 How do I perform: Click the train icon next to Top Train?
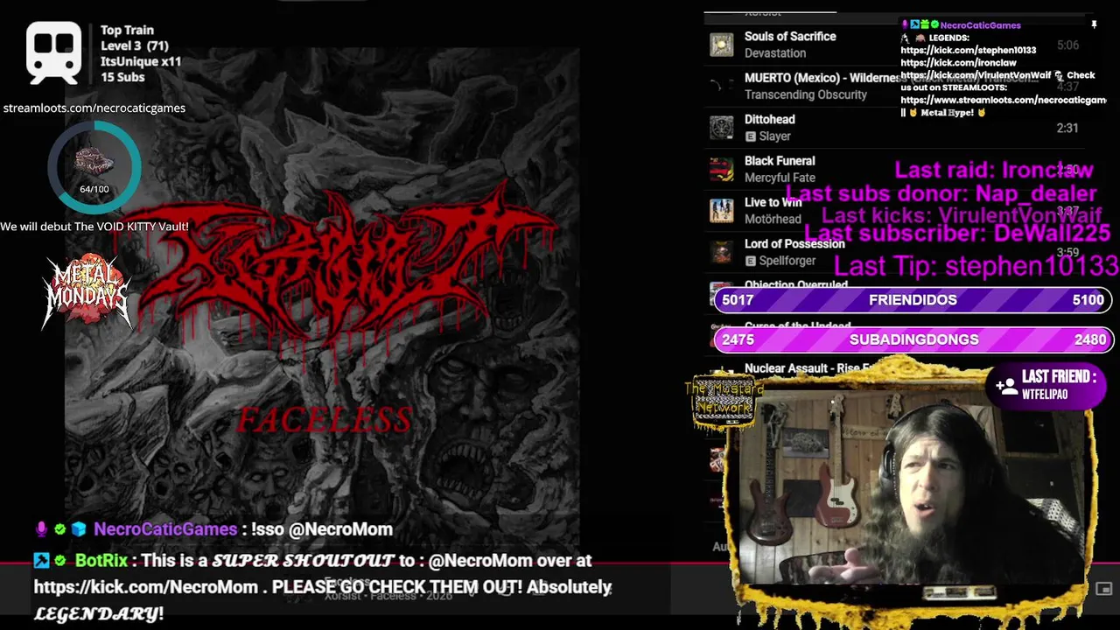(x=54, y=52)
